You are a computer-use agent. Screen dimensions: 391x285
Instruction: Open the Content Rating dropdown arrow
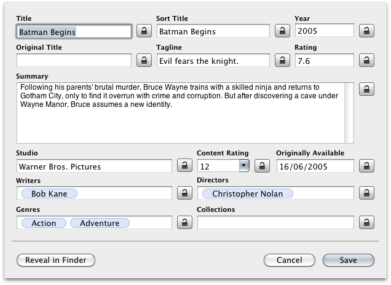243,166
